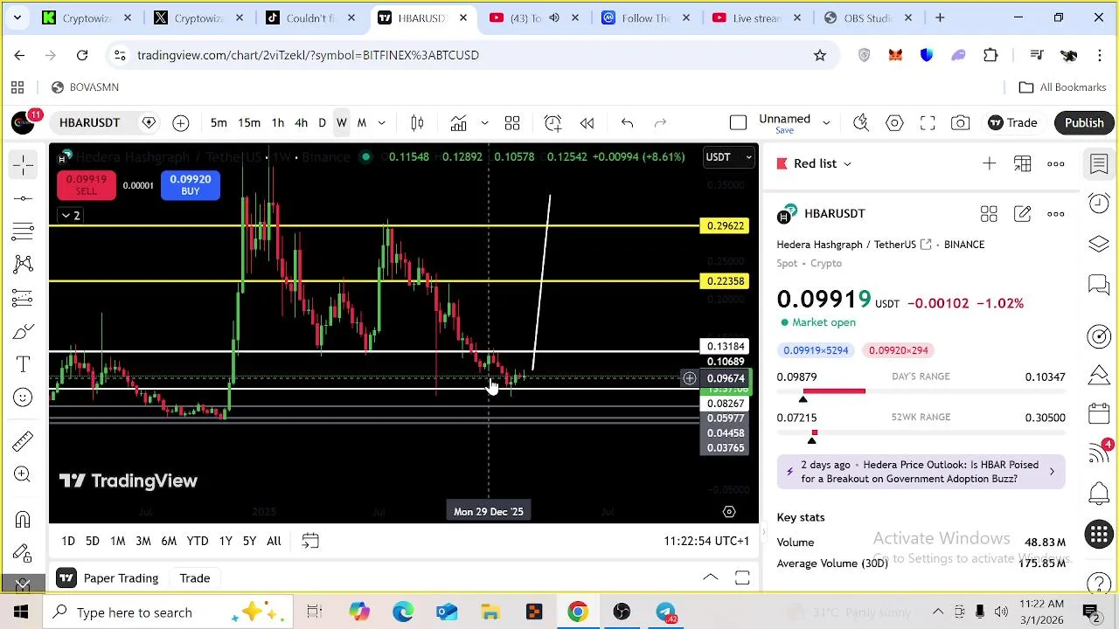Open the HBAR price outlook news link
The height and width of the screenshot is (629, 1119).
pos(921,472)
